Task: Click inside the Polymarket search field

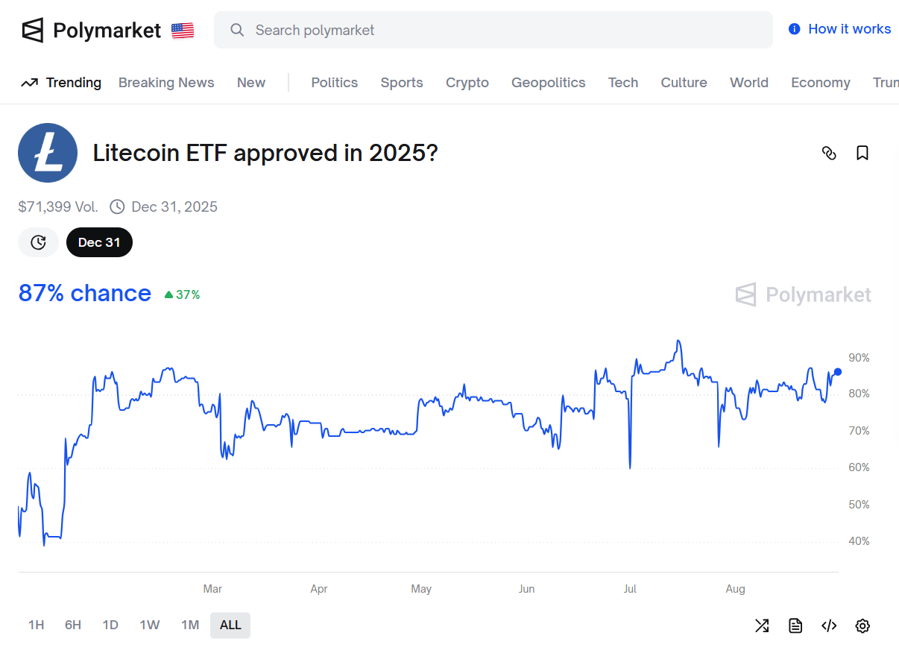Action: pyautogui.click(x=493, y=30)
